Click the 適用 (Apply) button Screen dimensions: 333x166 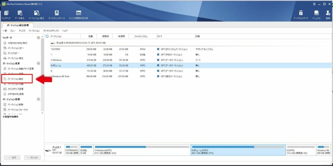(12, 158)
